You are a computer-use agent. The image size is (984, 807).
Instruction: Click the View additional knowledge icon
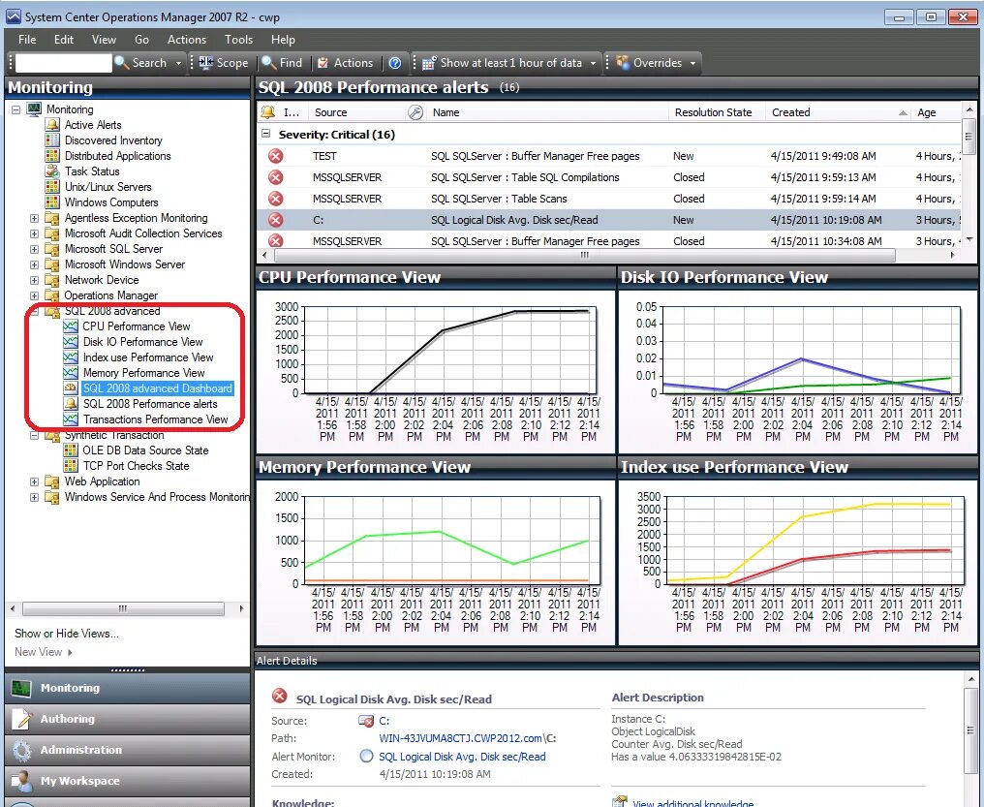click(620, 802)
